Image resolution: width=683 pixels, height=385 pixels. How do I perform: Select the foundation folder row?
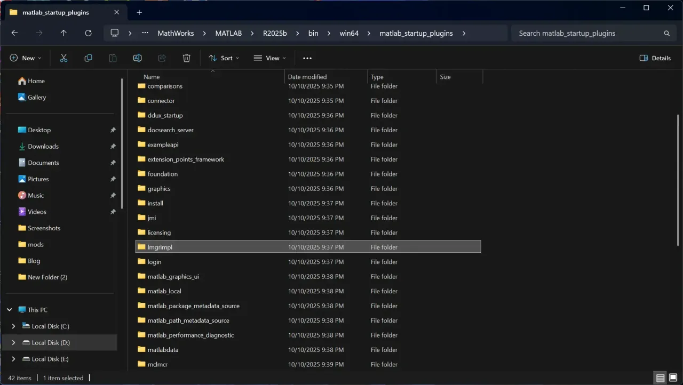308,174
